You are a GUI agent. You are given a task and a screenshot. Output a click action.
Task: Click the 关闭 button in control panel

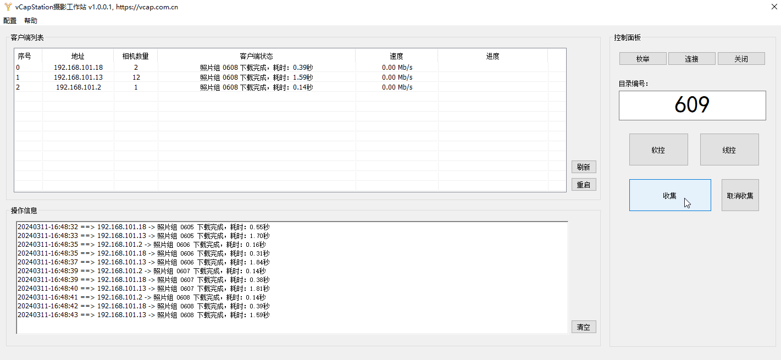coord(741,59)
